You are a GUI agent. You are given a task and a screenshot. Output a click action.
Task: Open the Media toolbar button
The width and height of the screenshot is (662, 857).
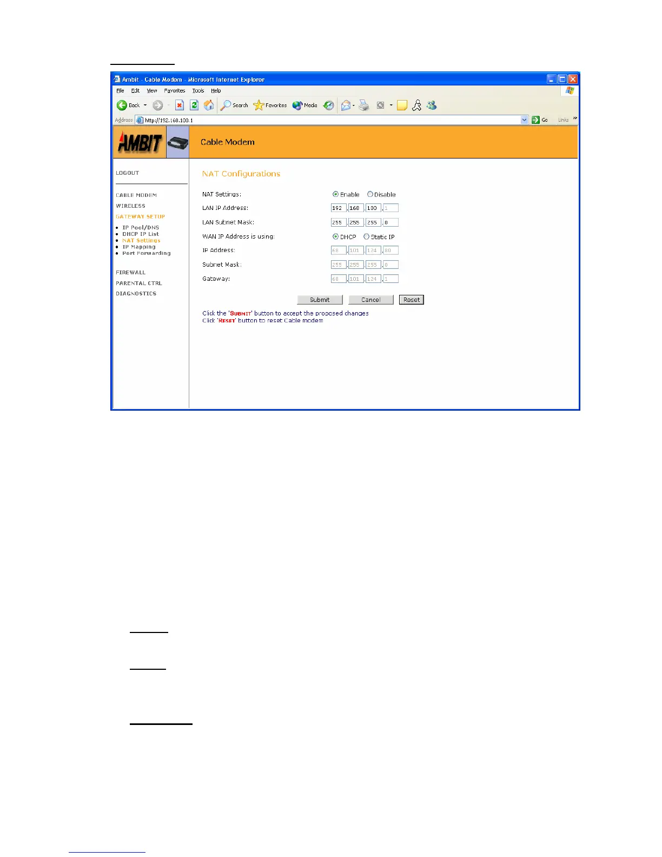click(x=305, y=105)
